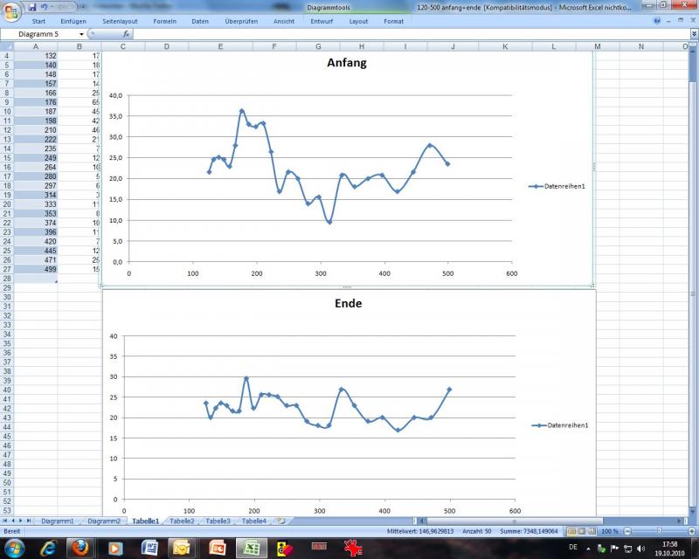Select column N header
699x559 pixels.
[641, 46]
